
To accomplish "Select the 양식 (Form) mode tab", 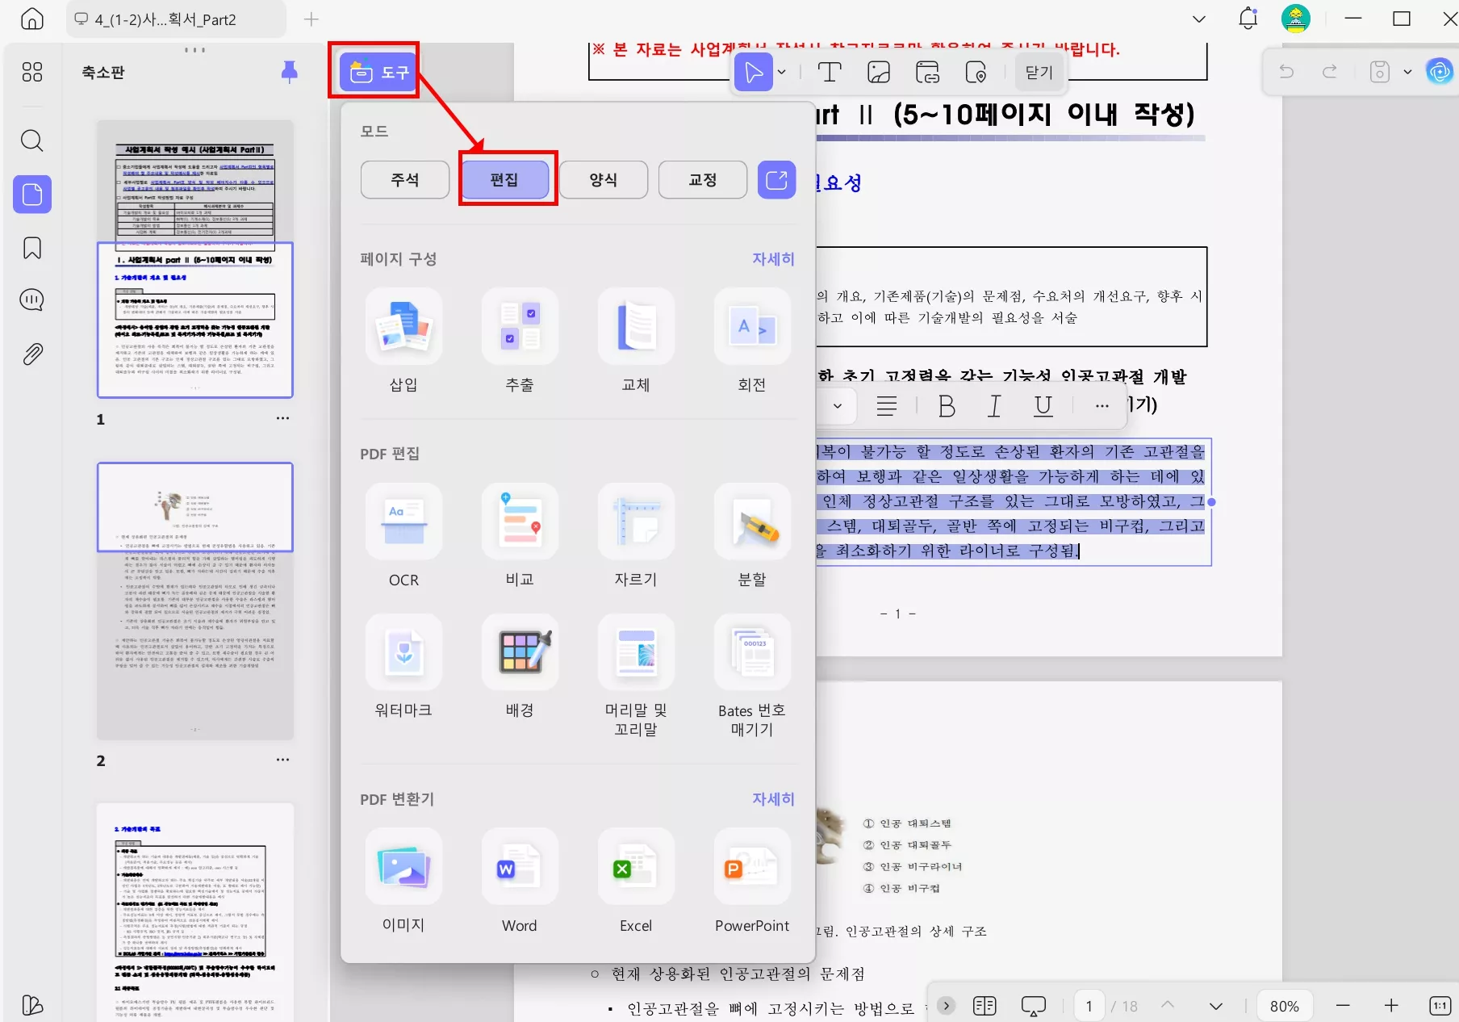I will coord(604,179).
